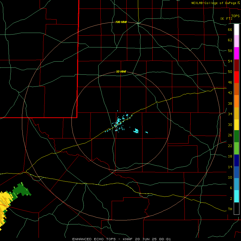Click the '20 JUN 25 00:01' timestamp
The width and height of the screenshot is (241, 241).
tap(153, 239)
